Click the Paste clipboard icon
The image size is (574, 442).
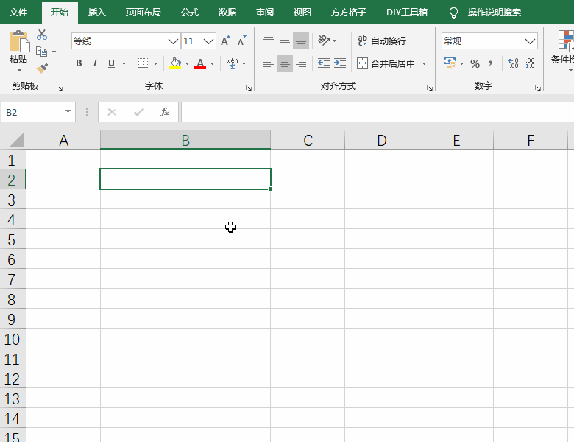(x=18, y=41)
